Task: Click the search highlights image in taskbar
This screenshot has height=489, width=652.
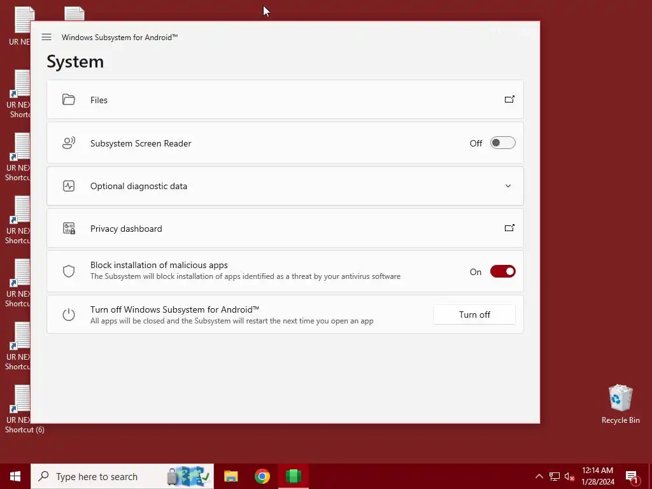Action: (188, 476)
